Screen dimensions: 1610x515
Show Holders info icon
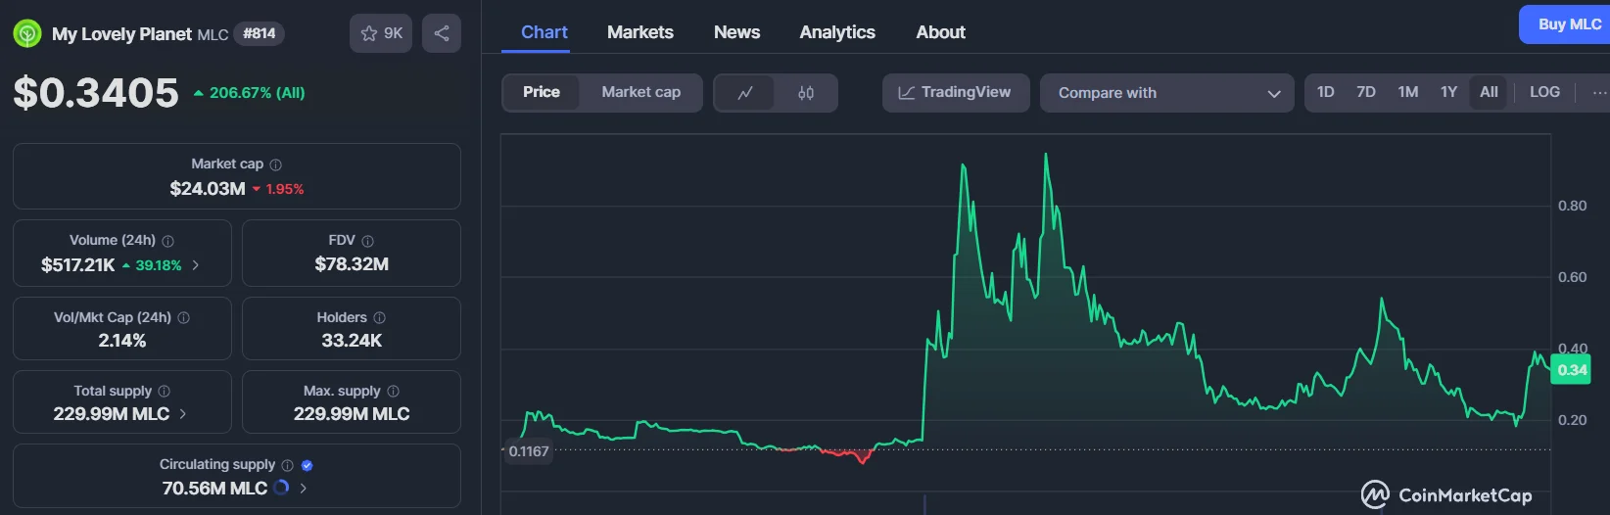coord(379,318)
